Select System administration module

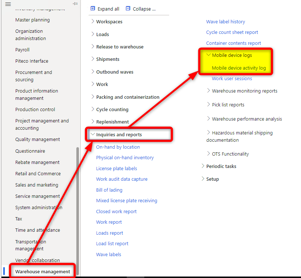39,207
